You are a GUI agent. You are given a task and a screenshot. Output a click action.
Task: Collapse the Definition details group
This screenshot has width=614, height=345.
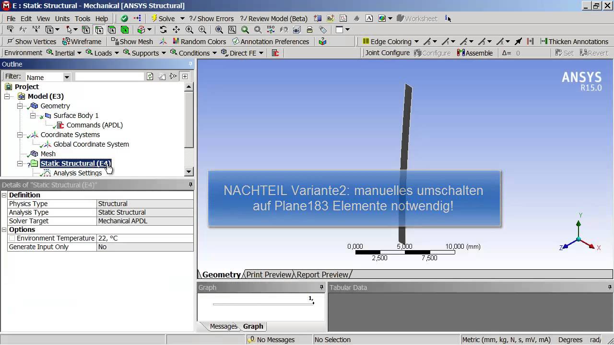4,195
